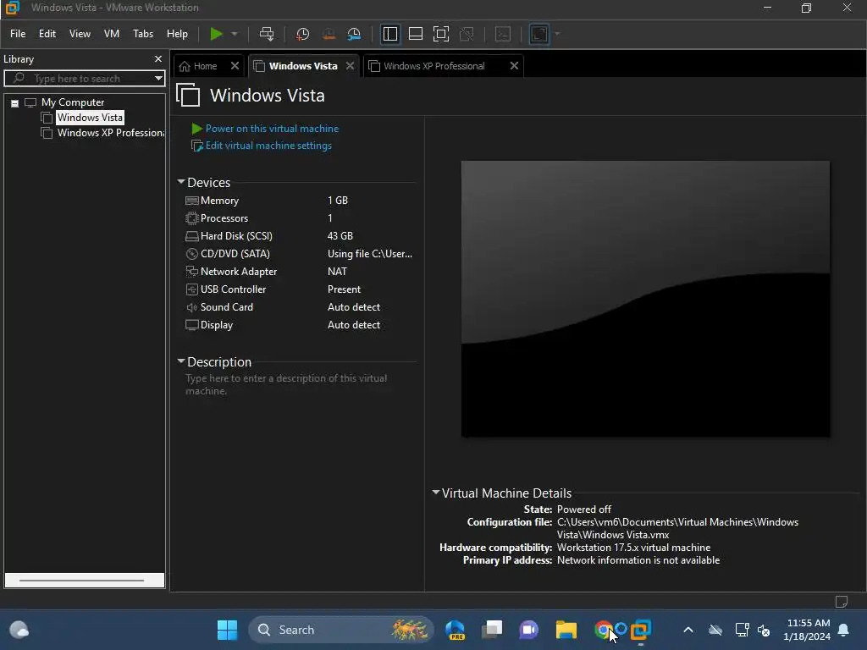Close the Library panel
Screen dimensions: 867x650
(x=158, y=58)
